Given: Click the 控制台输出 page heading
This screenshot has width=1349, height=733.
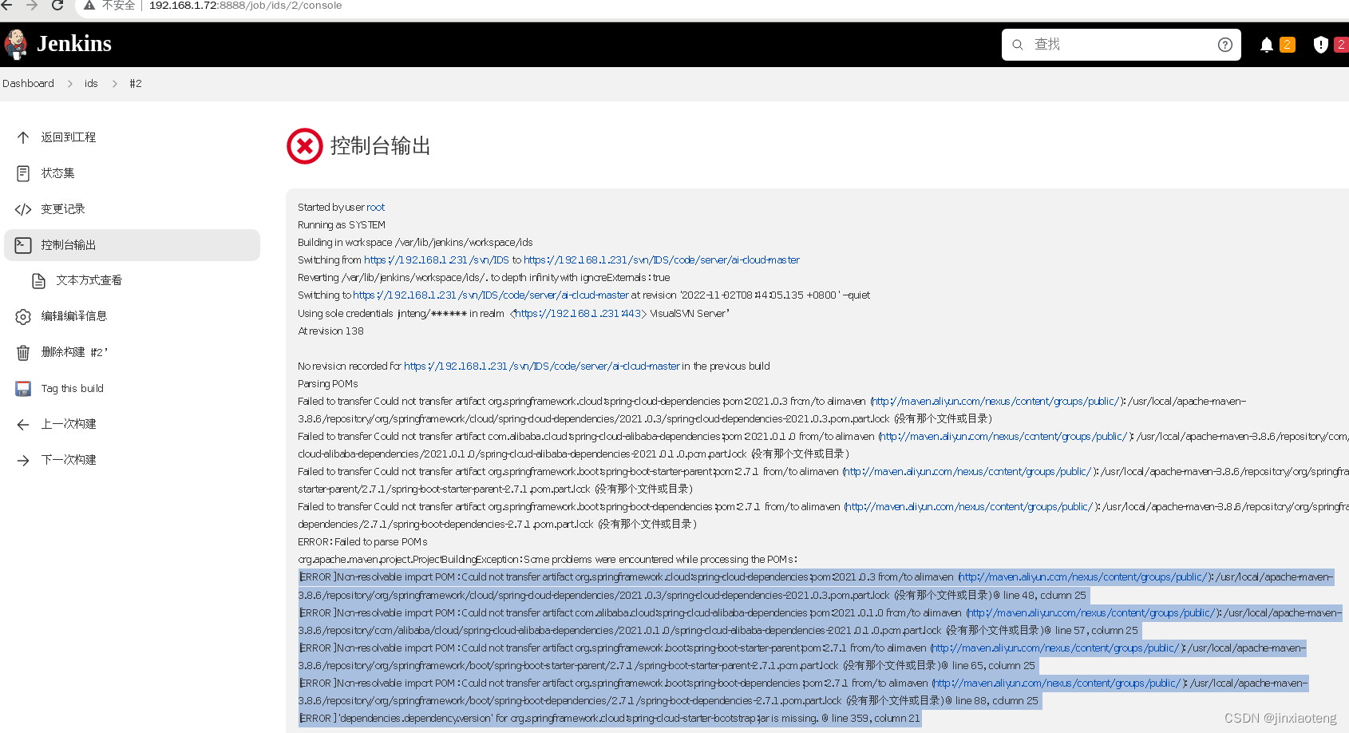Looking at the screenshot, I should (381, 146).
